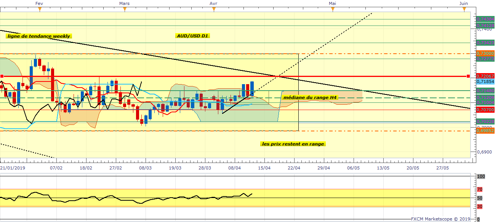This screenshot has height=222, width=498.
Task: Click the Mai month marker triangle
Action: 333,10
